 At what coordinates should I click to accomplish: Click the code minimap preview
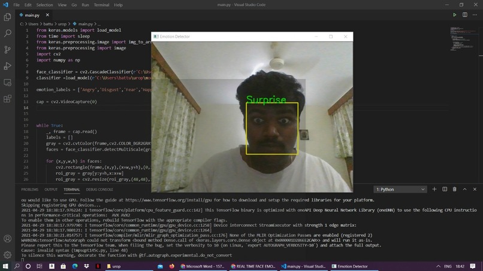click(463, 39)
